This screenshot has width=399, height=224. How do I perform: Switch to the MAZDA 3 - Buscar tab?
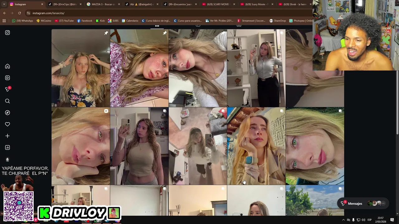click(103, 4)
